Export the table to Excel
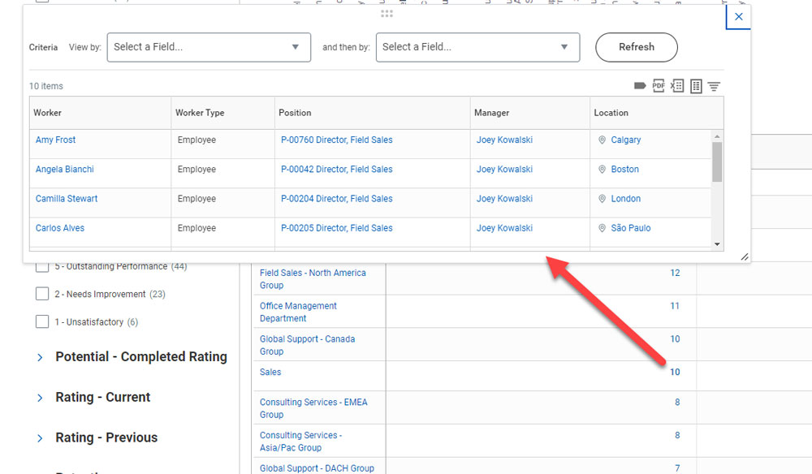The height and width of the screenshot is (474, 812). 677,86
